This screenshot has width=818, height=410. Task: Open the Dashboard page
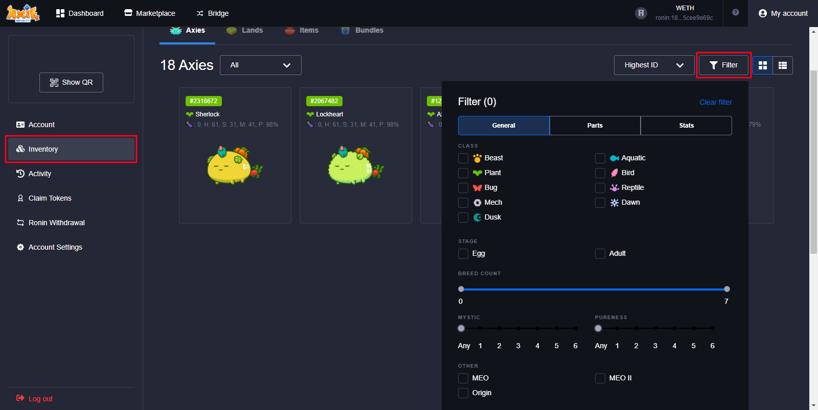pos(80,13)
